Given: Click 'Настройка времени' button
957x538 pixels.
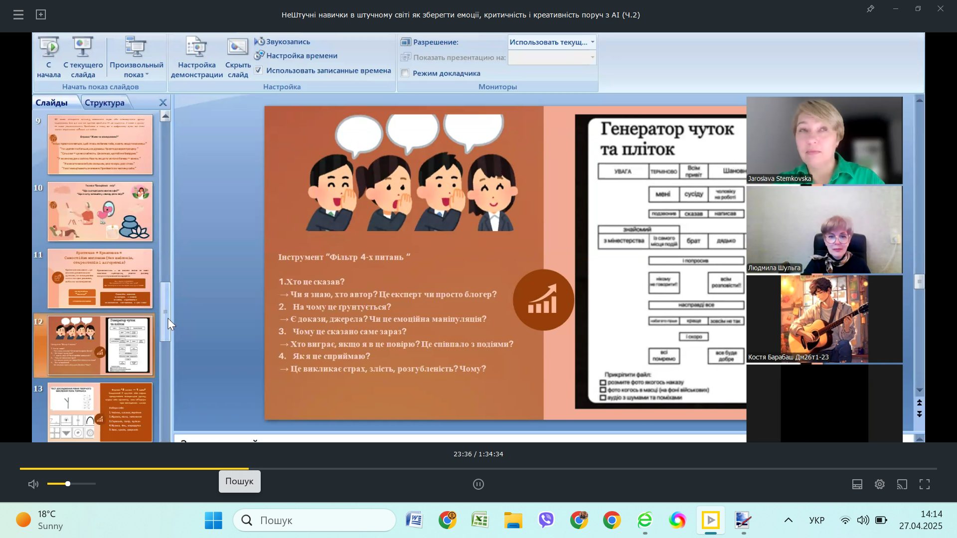Looking at the screenshot, I should click(301, 56).
